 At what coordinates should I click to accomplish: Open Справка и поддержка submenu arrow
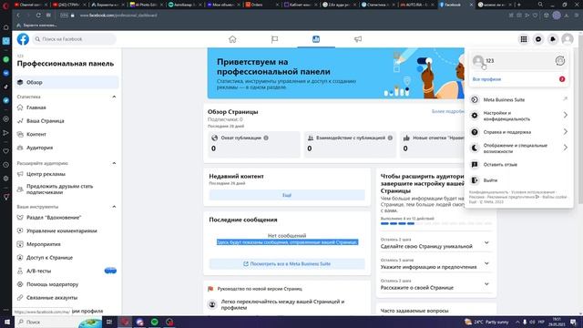[565, 131]
